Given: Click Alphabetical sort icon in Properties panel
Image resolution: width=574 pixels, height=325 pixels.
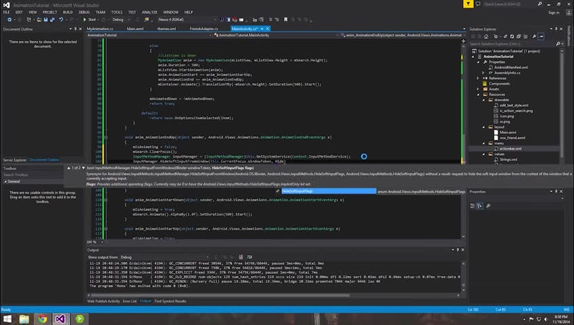Looking at the screenshot, I should point(479,206).
